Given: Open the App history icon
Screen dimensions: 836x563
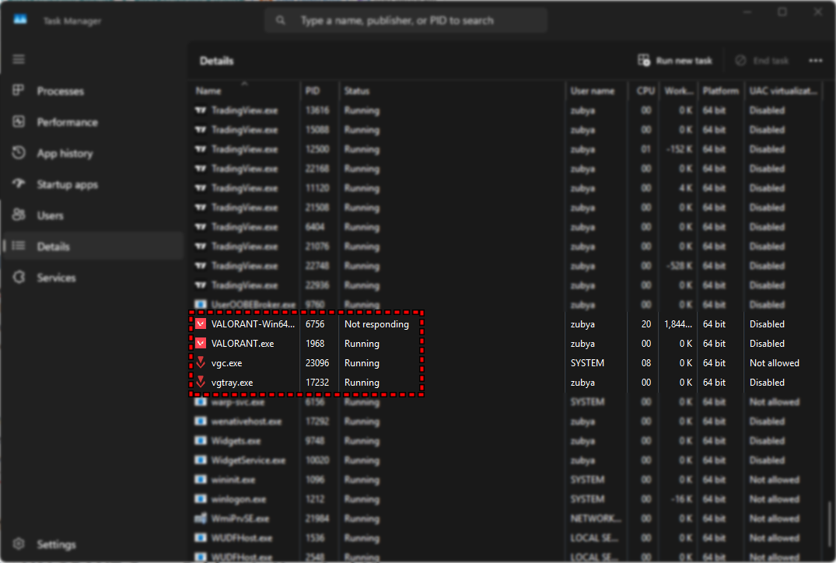Looking at the screenshot, I should tap(19, 153).
